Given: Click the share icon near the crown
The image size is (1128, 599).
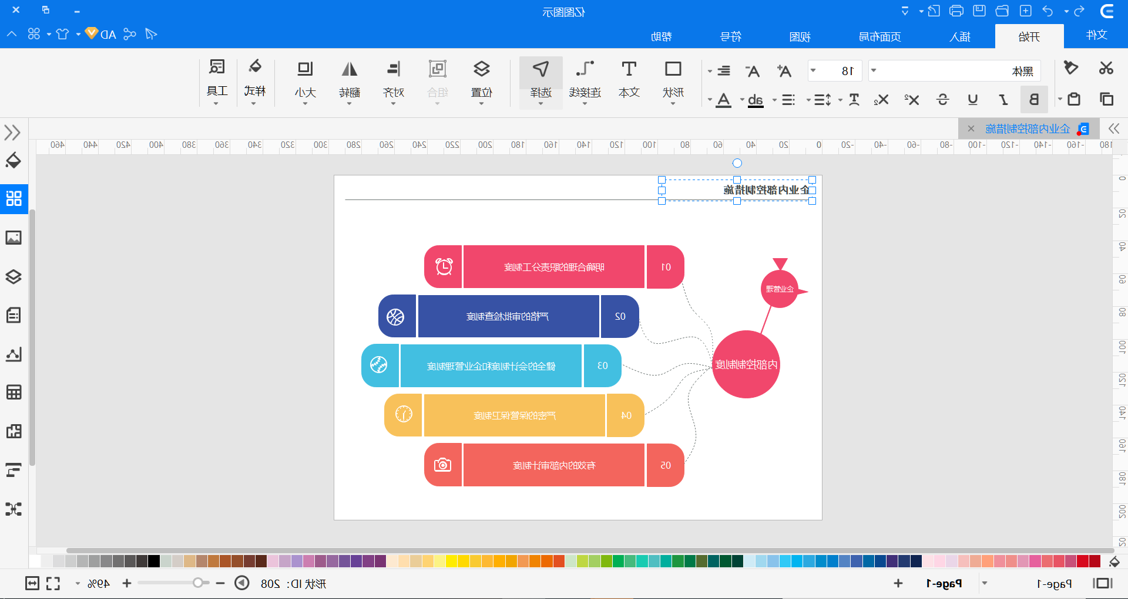Looking at the screenshot, I should pyautogui.click(x=130, y=34).
